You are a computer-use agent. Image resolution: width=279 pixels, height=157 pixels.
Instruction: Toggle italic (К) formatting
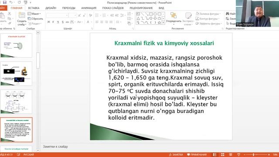(x=53, y=22)
